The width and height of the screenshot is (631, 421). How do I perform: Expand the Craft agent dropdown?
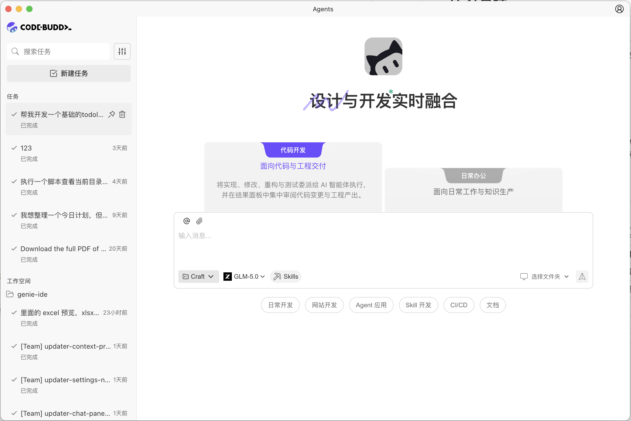[x=198, y=276]
